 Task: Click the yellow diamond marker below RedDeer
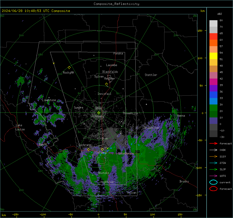tap(106, 84)
